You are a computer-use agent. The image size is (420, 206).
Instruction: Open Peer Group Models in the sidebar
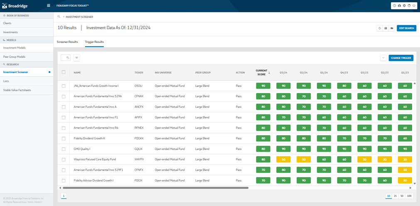click(27, 57)
